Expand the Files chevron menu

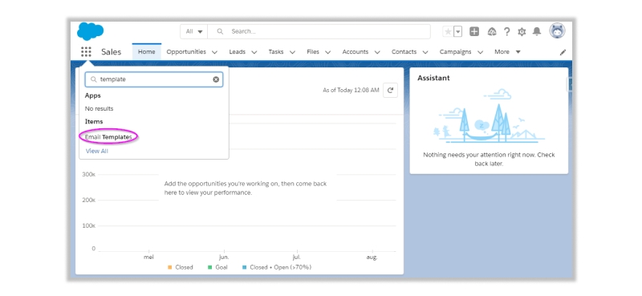327,52
